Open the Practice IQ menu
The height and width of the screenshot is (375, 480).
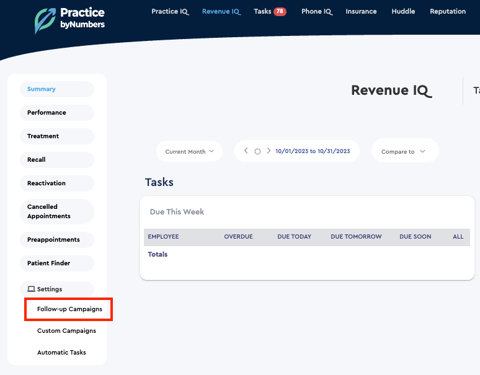[170, 12]
